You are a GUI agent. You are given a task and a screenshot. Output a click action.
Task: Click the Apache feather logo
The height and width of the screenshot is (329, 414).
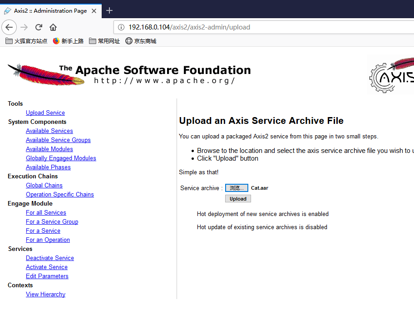[46, 74]
